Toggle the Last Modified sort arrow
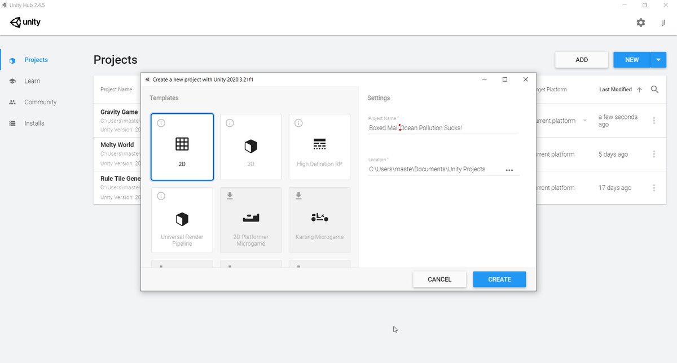Screen dimensions: 677x363 point(639,90)
